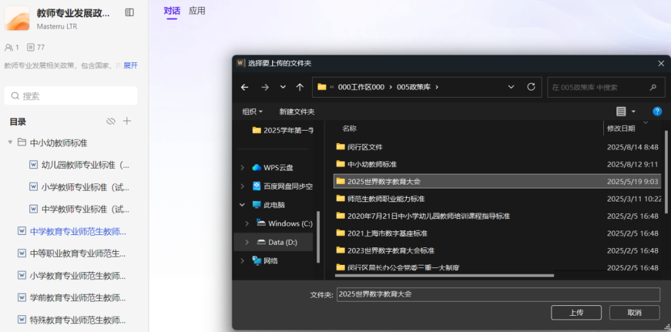Toggle the hidden-eye icon beside 目录
Screen dimensions: 671x332
coord(111,121)
